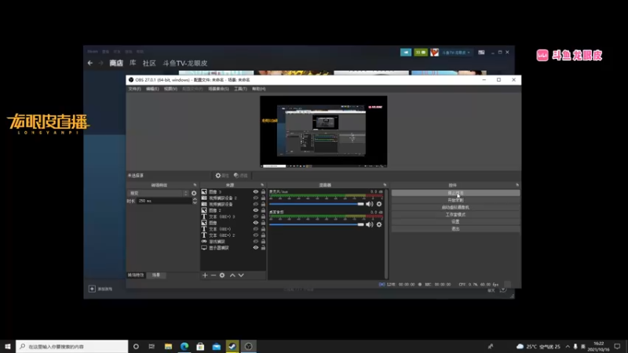
Task: Move source up with the up arrow
Action: [x=232, y=275]
